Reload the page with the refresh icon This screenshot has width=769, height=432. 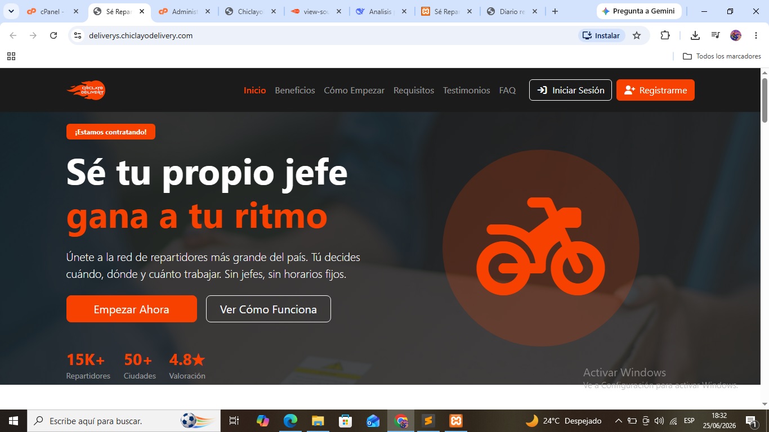click(53, 35)
